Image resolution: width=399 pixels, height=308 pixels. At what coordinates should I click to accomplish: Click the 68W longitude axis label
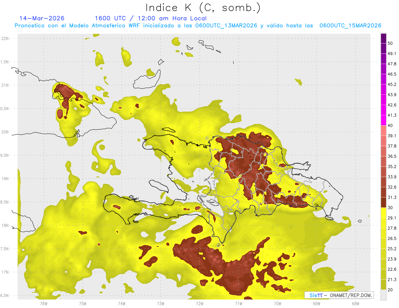click(355, 303)
